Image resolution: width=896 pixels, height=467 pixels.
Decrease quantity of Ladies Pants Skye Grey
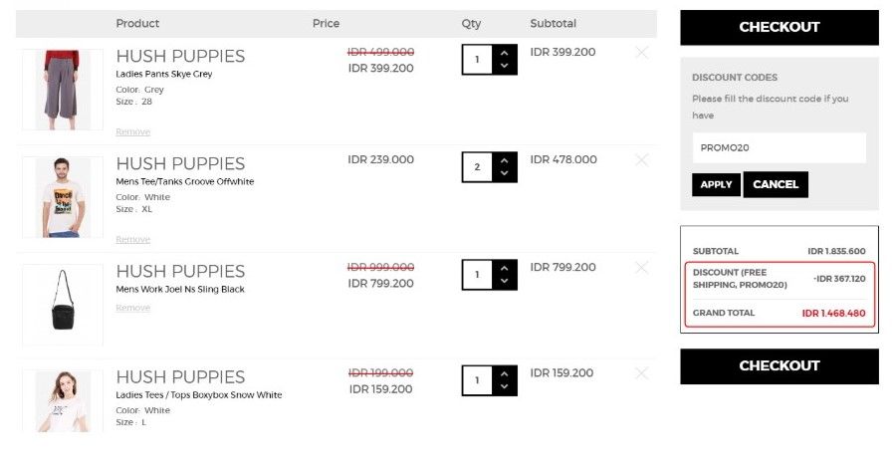point(504,67)
